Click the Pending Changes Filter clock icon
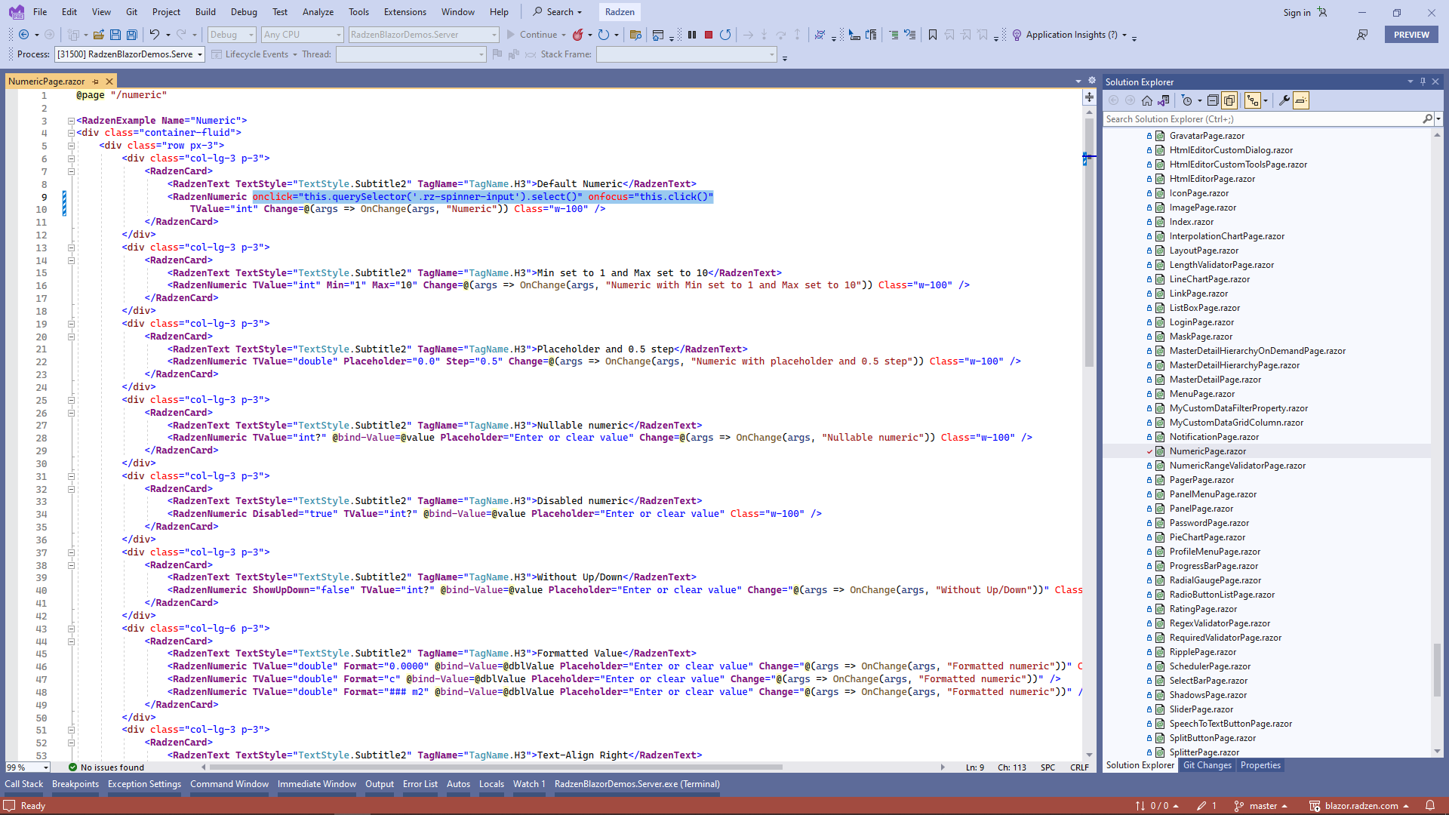This screenshot has width=1449, height=815. (x=1187, y=100)
